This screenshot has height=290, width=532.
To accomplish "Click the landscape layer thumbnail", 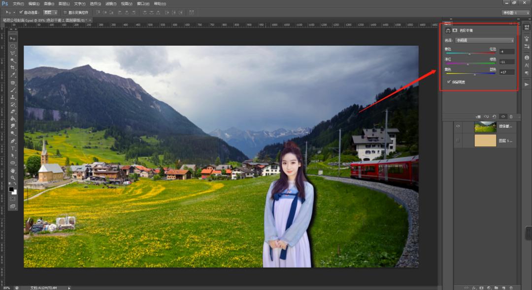I will click(x=485, y=126).
